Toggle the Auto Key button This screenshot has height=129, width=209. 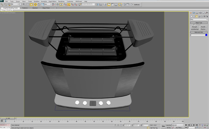[x=169, y=125]
